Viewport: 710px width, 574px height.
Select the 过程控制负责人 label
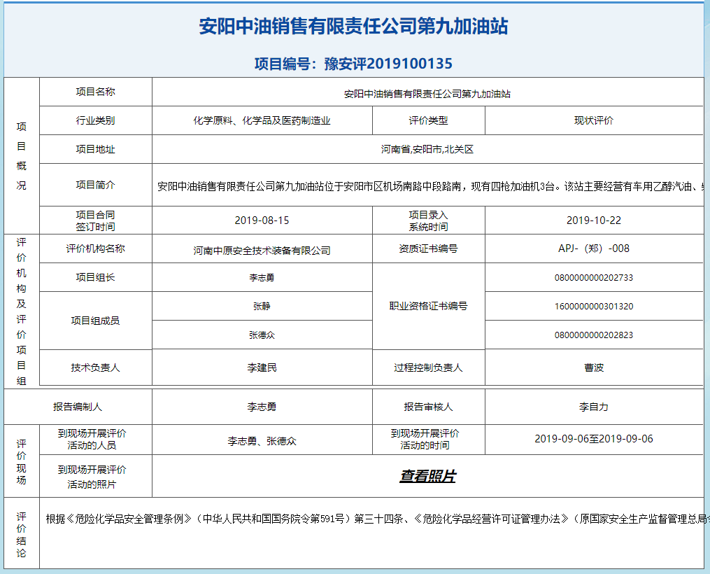[x=428, y=367]
